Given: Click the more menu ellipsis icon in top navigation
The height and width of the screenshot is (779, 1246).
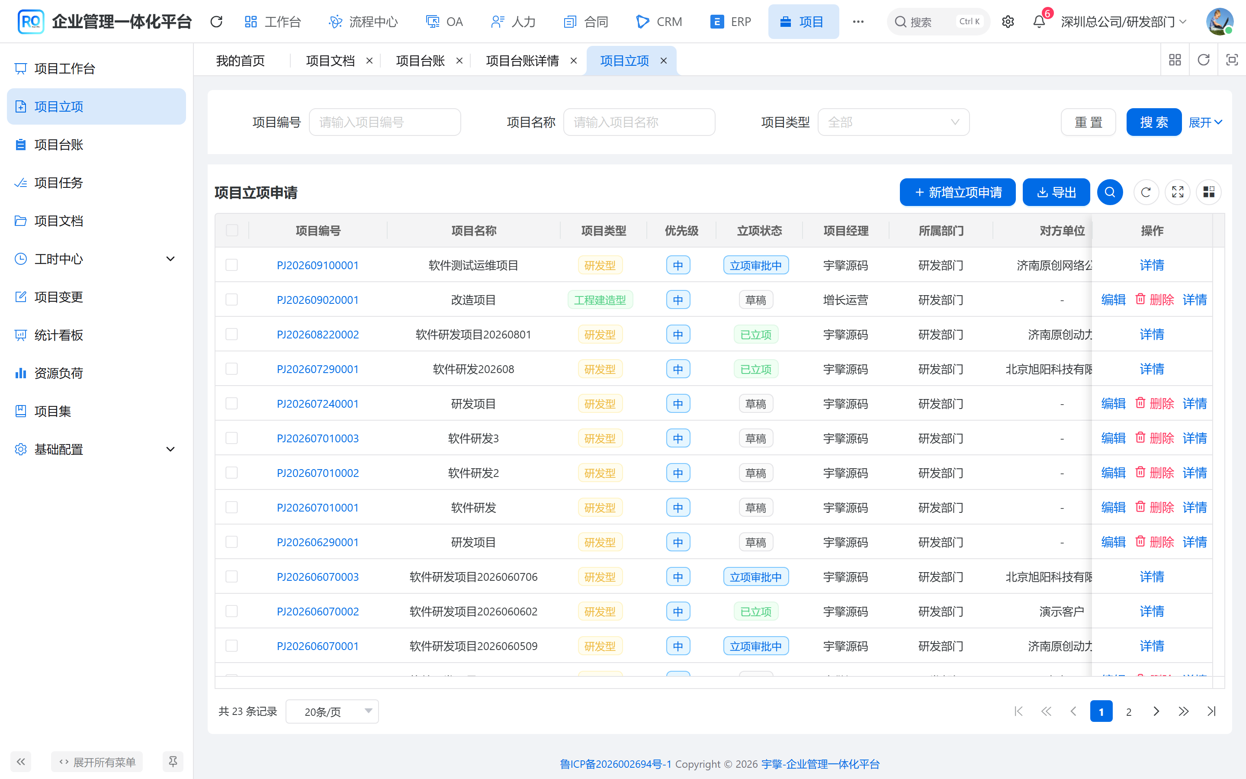Looking at the screenshot, I should click(858, 22).
